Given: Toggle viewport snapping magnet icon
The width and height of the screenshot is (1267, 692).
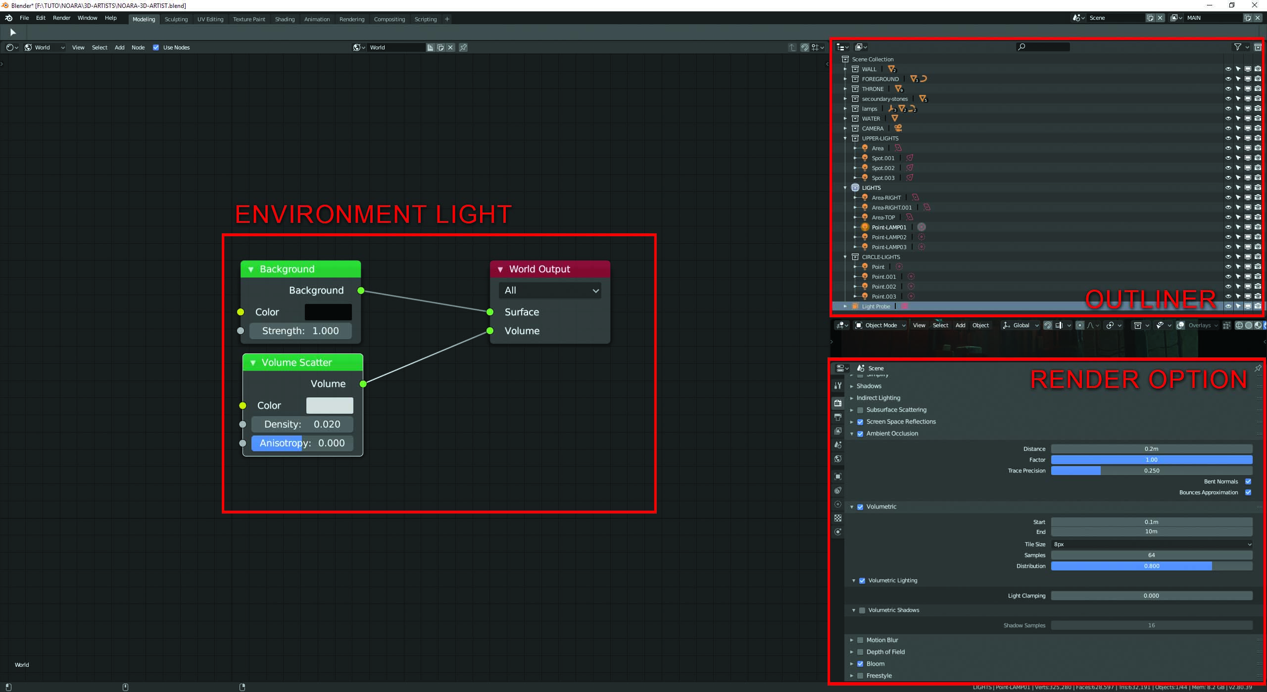Looking at the screenshot, I should pos(1048,325).
